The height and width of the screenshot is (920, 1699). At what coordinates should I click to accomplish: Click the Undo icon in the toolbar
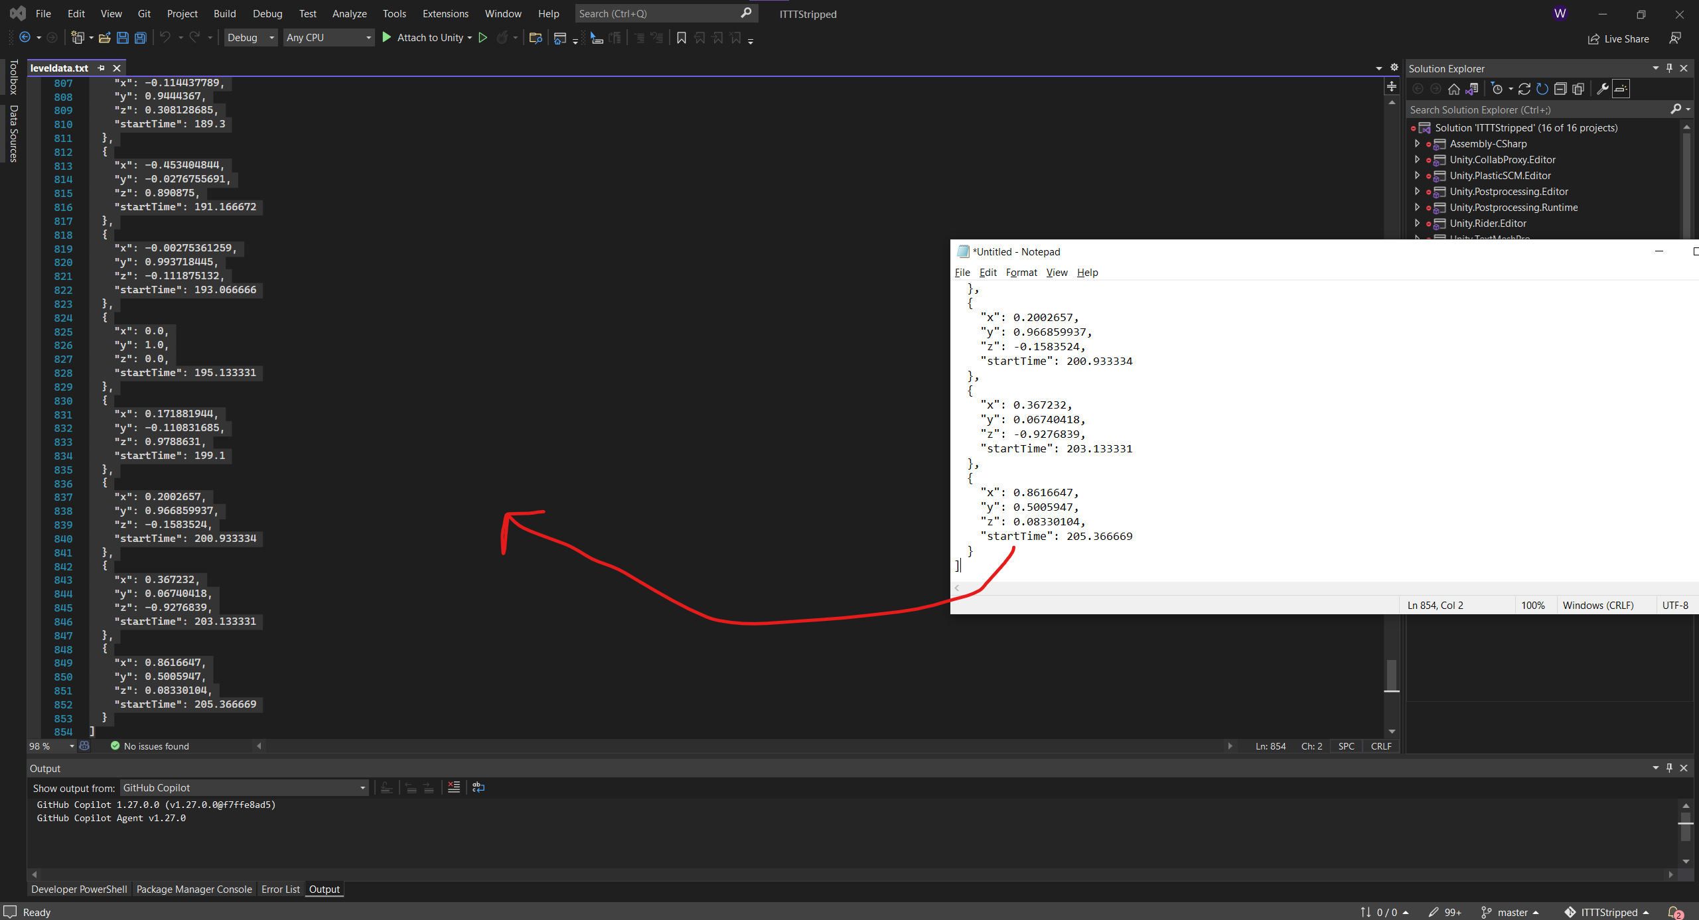(x=165, y=38)
